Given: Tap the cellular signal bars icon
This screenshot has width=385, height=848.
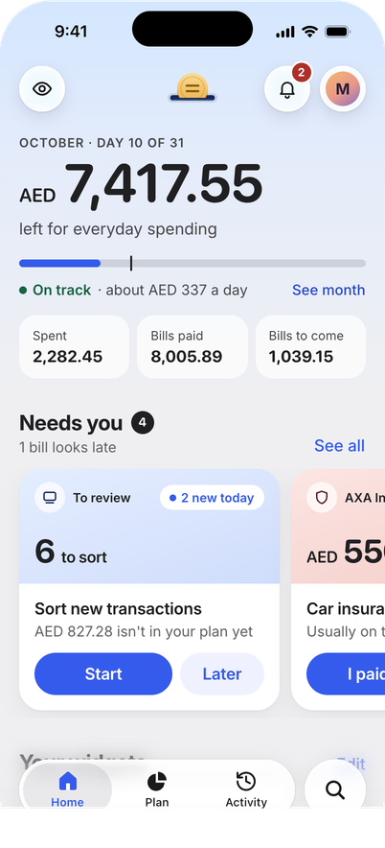Looking at the screenshot, I should pos(285,33).
